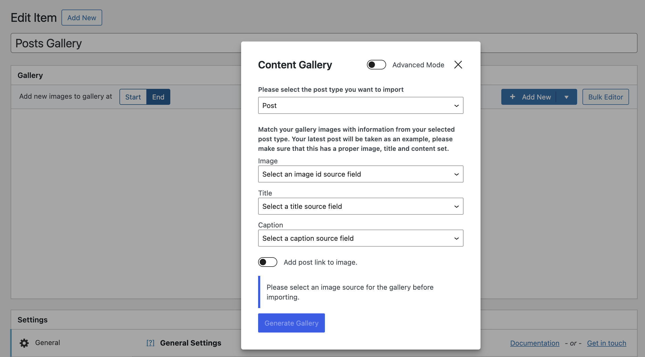Image resolution: width=645 pixels, height=357 pixels.
Task: Expand the title source field dropdown
Action: coord(361,206)
